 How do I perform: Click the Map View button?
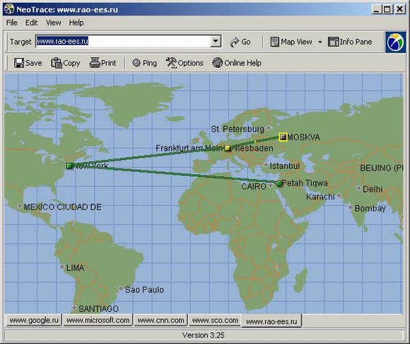point(291,42)
